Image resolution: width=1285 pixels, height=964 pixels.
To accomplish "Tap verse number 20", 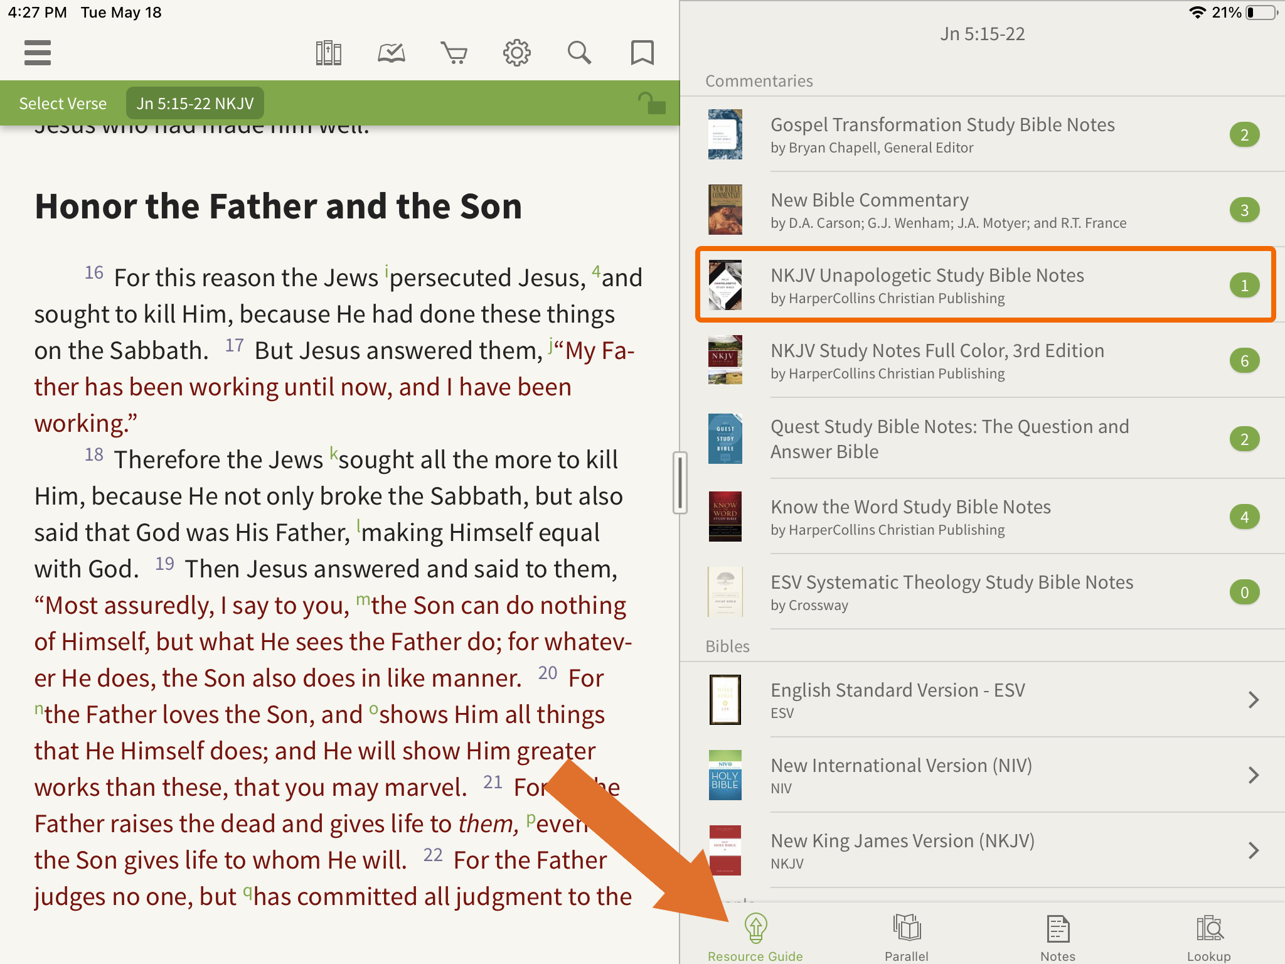I will [548, 673].
